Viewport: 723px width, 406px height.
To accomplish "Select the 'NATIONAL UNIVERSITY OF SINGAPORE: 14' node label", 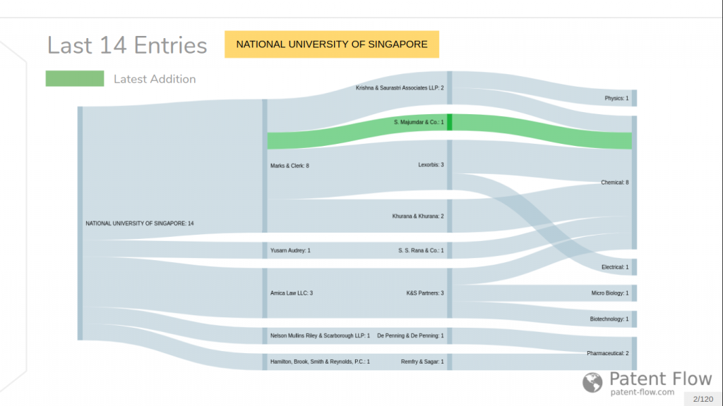I will point(140,223).
